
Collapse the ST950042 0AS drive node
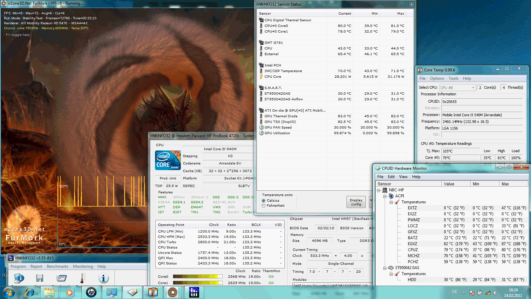tap(385, 268)
